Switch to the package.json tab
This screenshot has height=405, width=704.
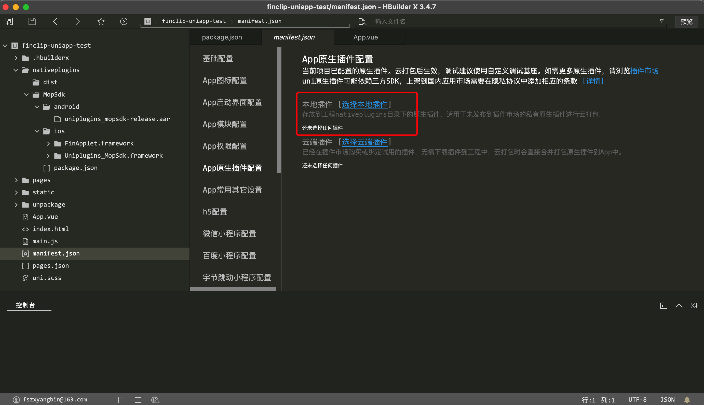click(x=222, y=37)
